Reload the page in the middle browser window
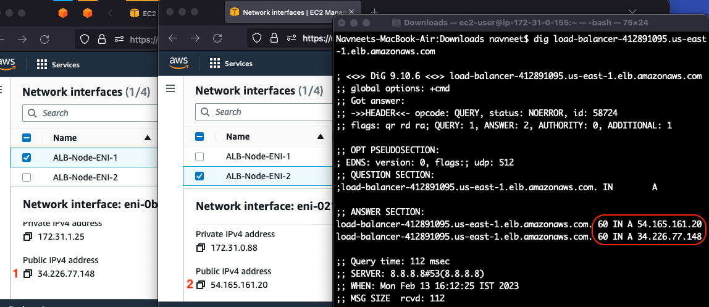 [217, 38]
